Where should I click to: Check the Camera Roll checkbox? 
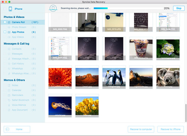coord(5,22)
